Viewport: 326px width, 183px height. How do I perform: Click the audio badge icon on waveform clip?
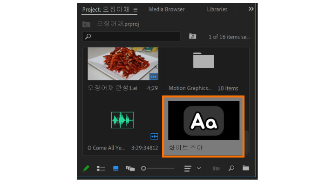[x=154, y=137]
